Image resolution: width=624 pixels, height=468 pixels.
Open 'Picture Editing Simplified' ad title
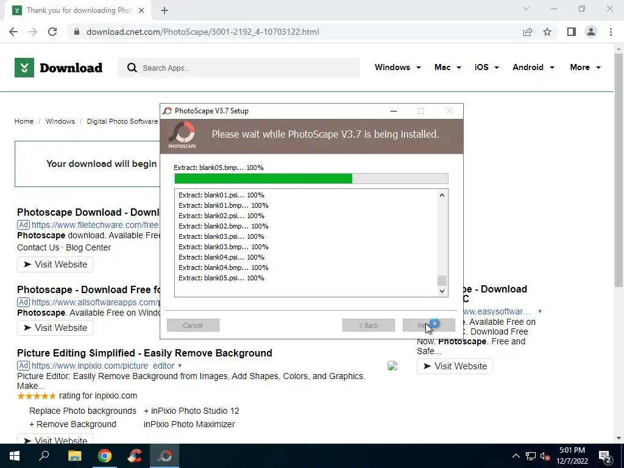click(144, 353)
